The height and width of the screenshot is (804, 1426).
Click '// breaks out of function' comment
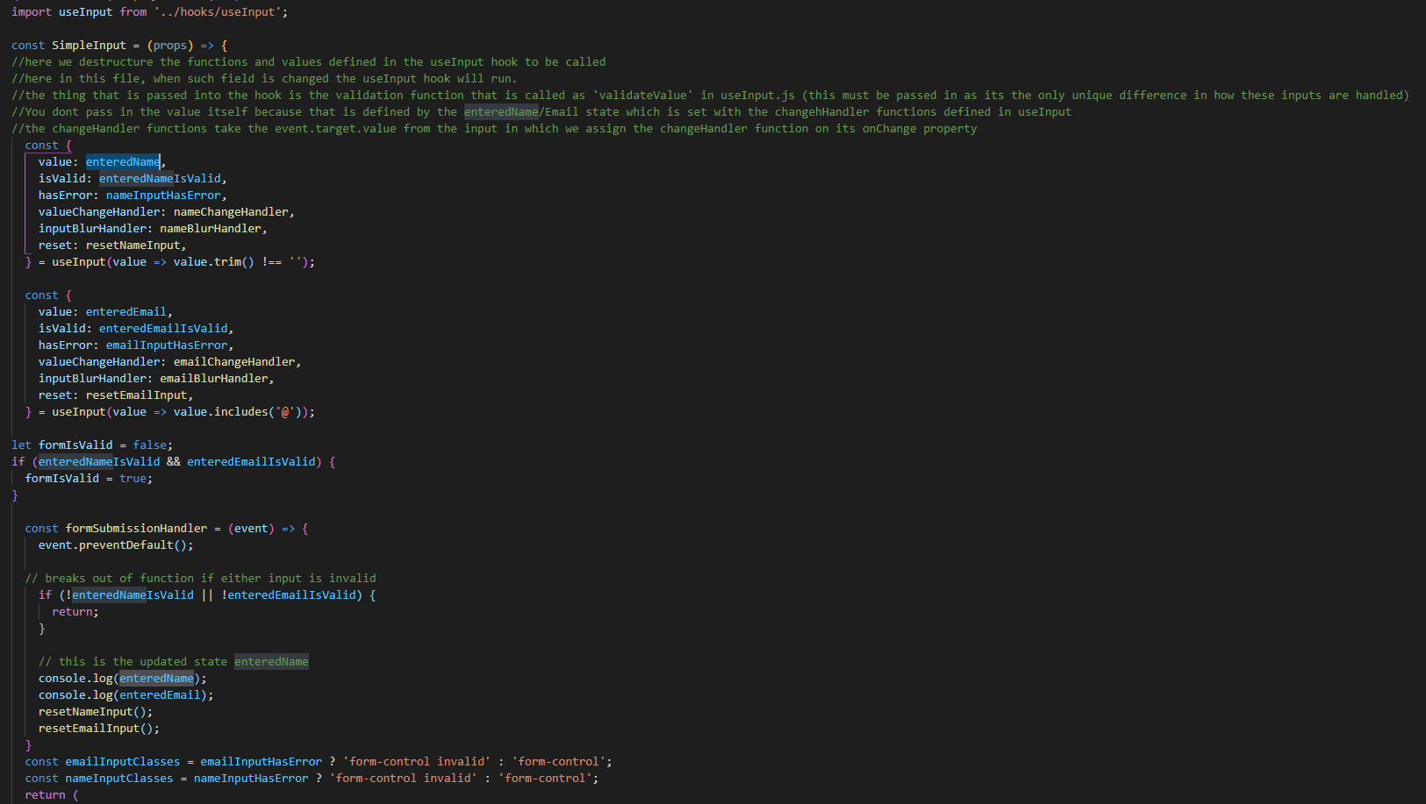[x=201, y=579]
